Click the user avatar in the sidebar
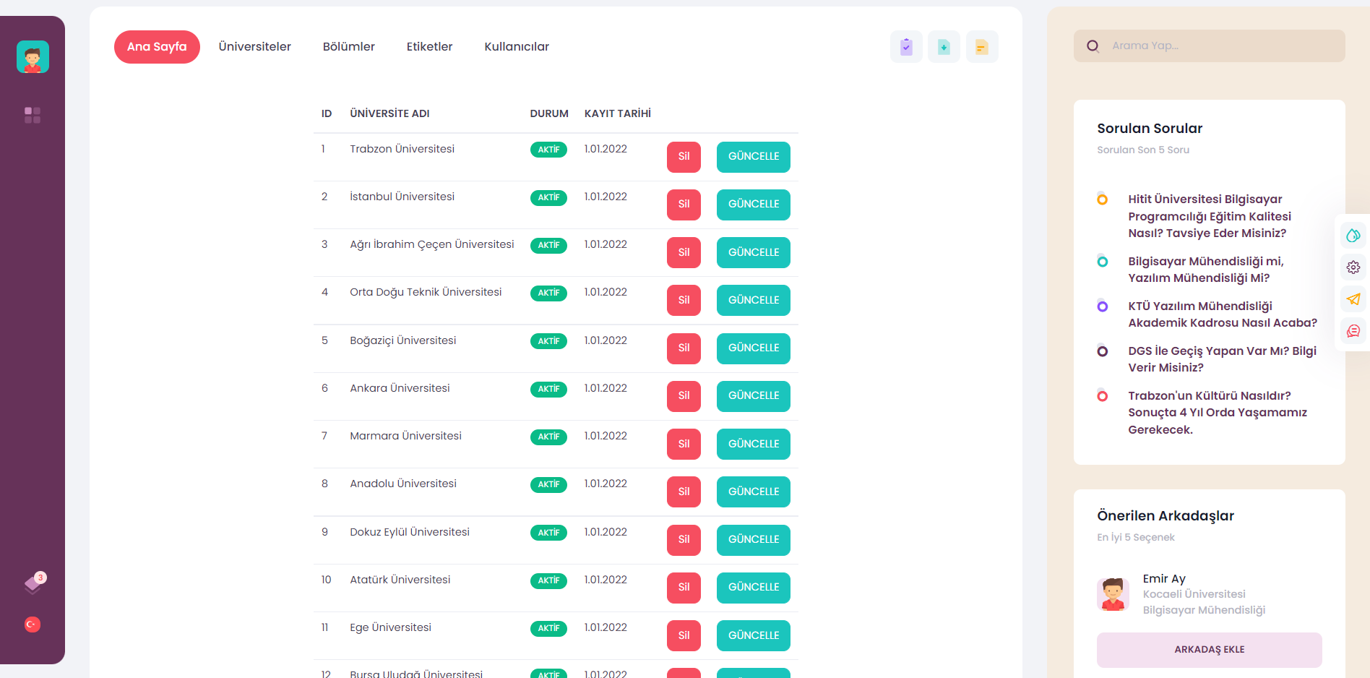 [x=33, y=56]
